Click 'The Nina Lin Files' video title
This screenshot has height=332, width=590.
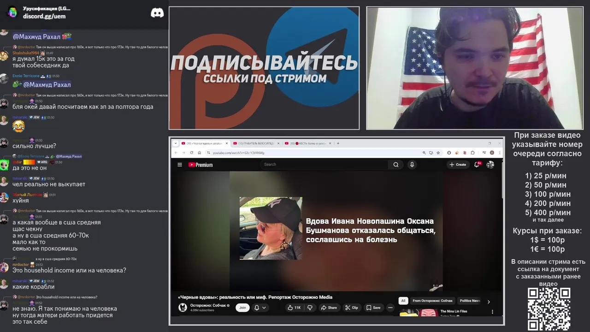(x=454, y=311)
